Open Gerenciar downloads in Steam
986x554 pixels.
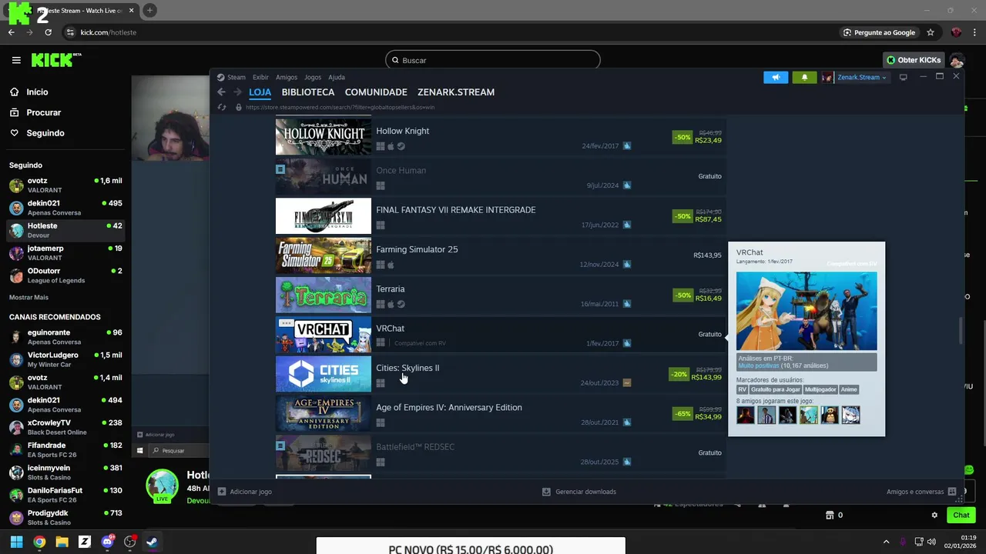[579, 492]
